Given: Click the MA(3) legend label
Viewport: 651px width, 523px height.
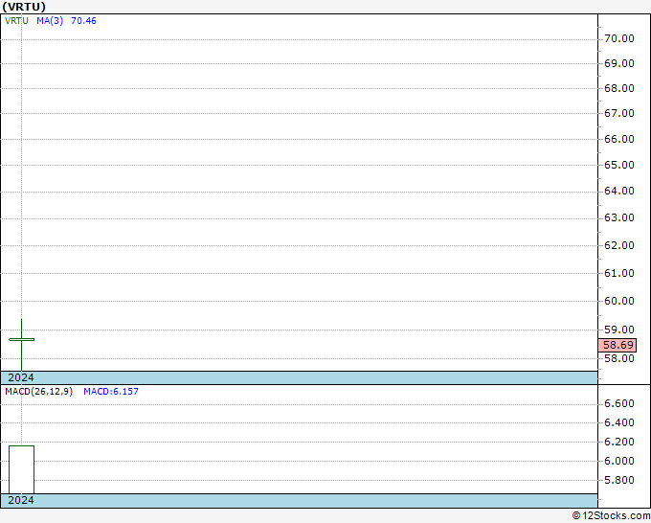Looking at the screenshot, I should [x=50, y=21].
